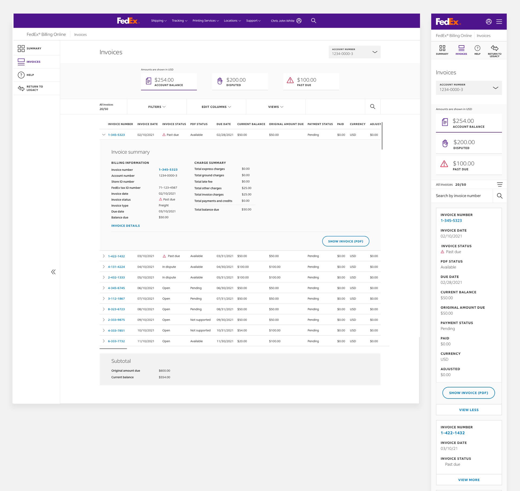
Task: Open the user profile icon beside Chris John White
Action: [299, 21]
